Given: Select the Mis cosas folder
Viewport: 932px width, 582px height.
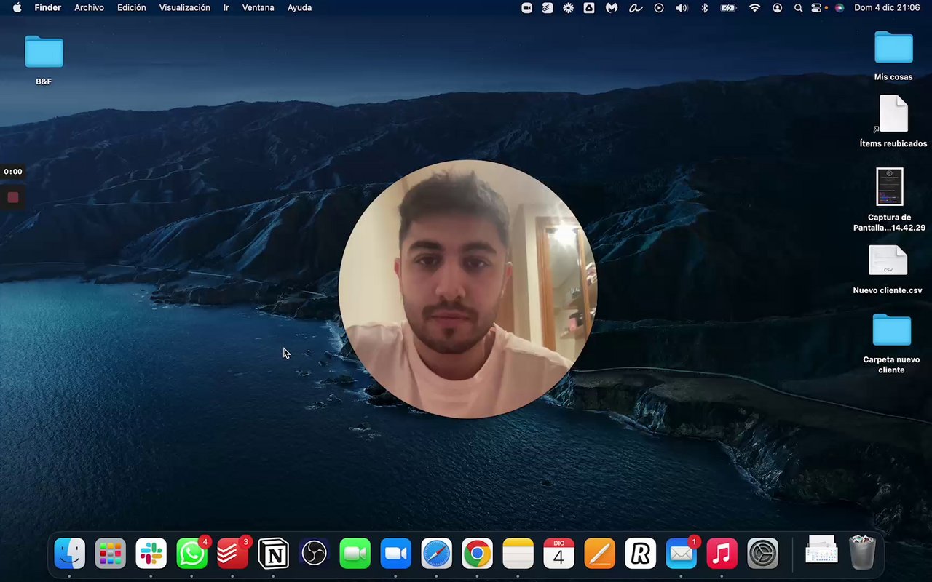Looking at the screenshot, I should tap(893, 56).
